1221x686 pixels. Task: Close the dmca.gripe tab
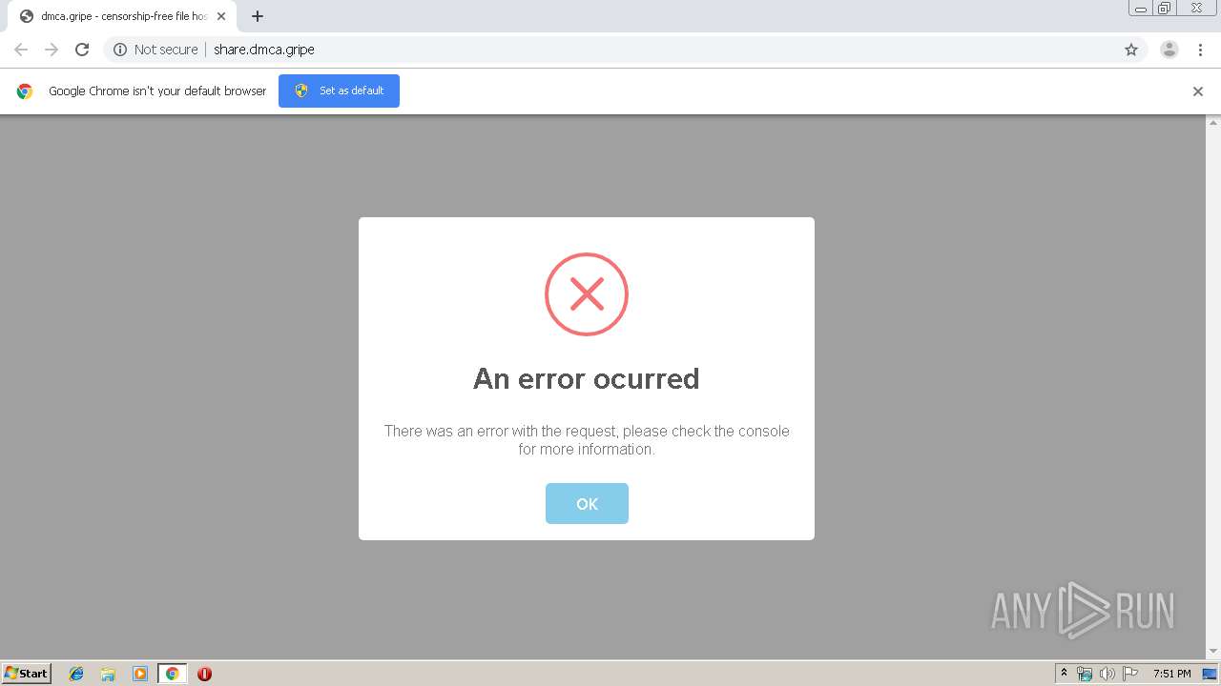[221, 16]
